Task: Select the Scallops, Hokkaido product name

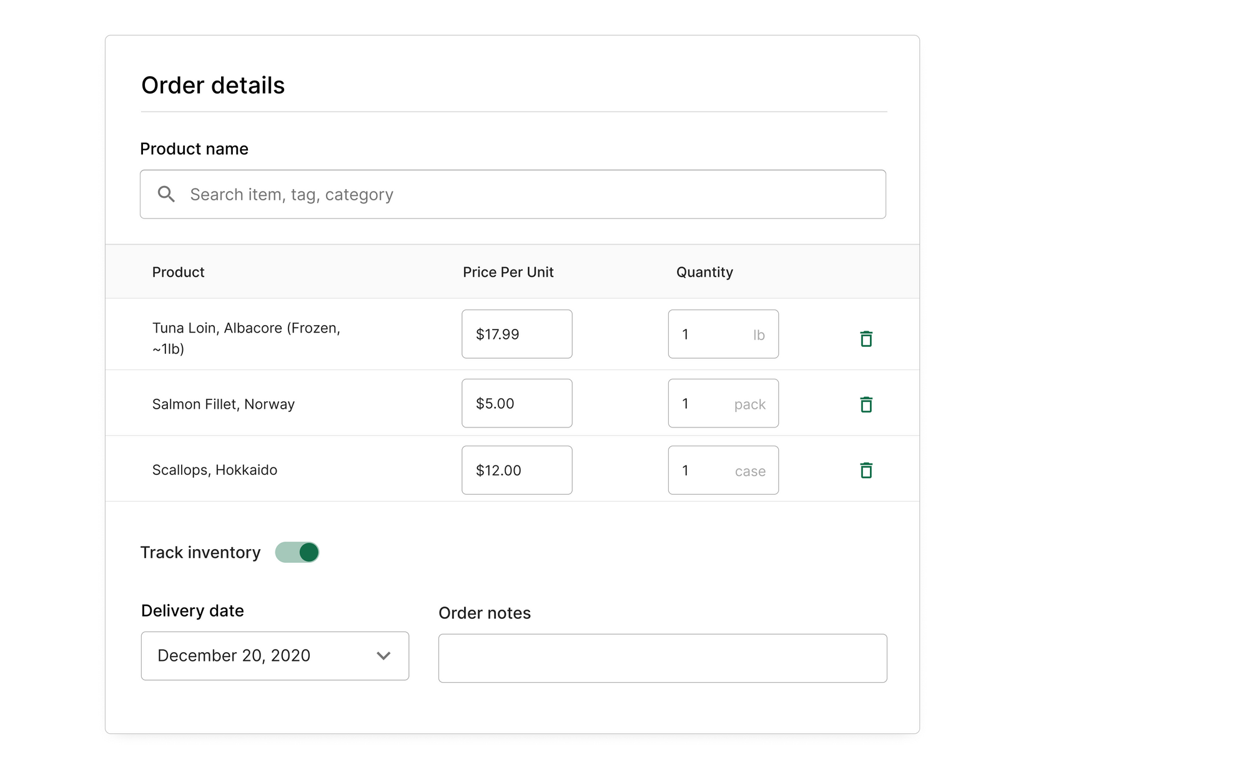Action: point(215,470)
